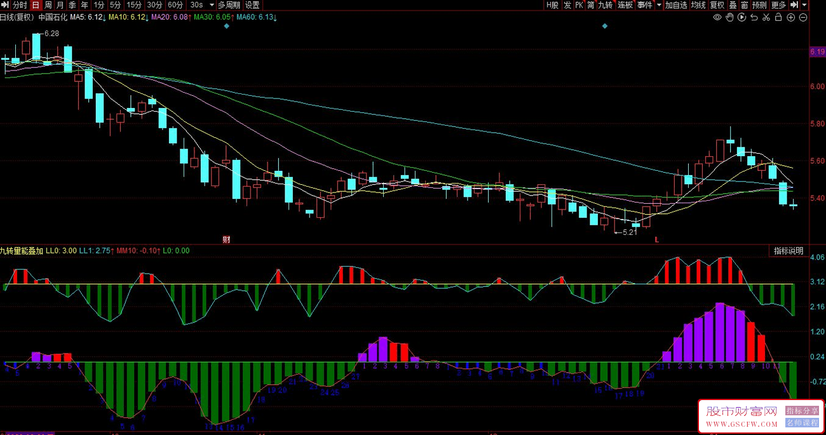
Task: Open the 多周期 multi-period view
Action: pyautogui.click(x=229, y=4)
